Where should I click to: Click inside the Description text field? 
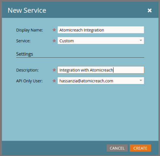pyautogui.click(x=101, y=70)
